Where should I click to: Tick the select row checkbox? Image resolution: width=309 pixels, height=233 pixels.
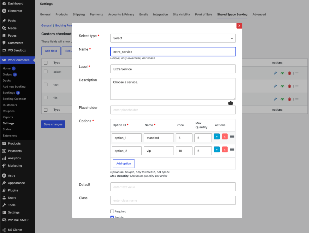(x=46, y=71)
